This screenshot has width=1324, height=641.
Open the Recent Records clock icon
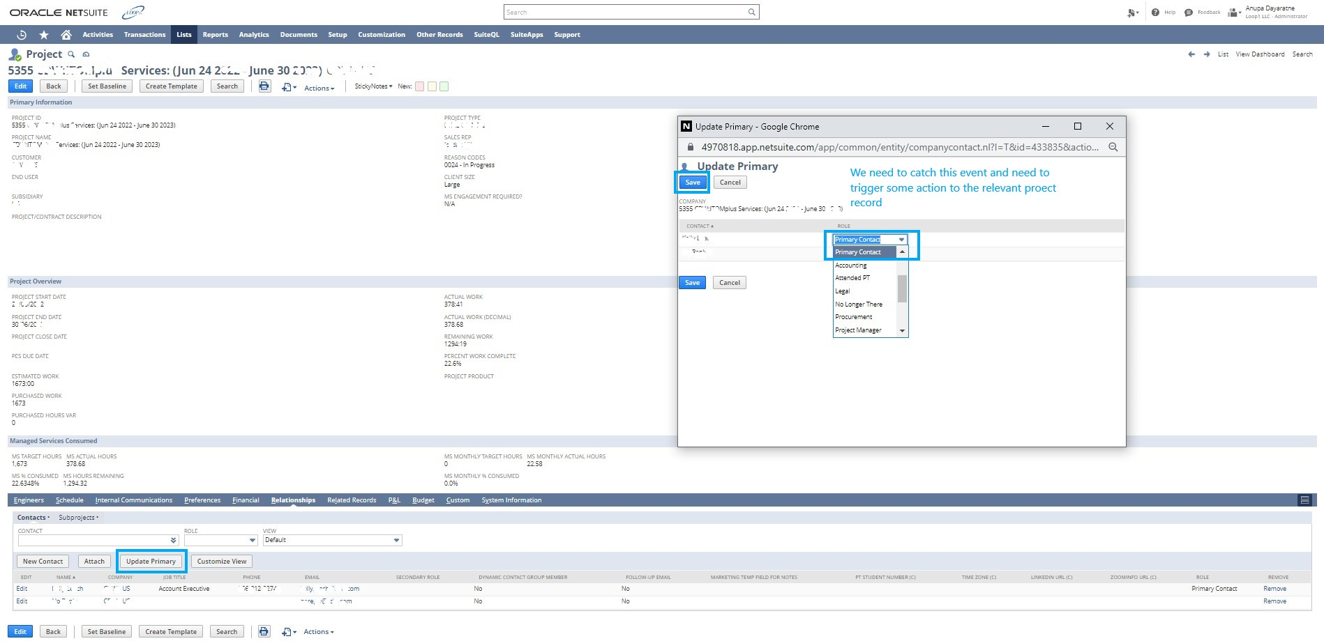pos(22,35)
